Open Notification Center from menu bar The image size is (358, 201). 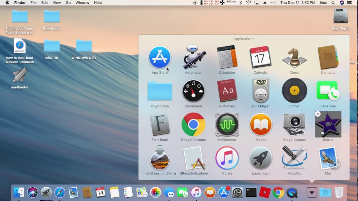click(350, 3)
